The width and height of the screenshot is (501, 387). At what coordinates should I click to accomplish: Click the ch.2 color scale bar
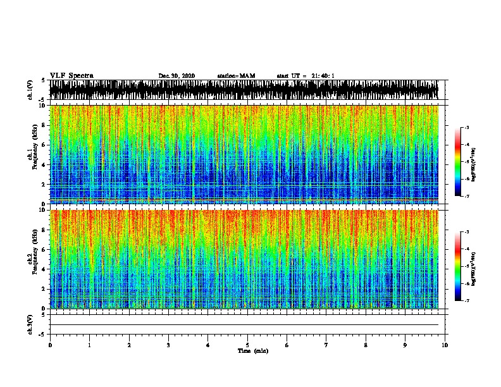458,266
